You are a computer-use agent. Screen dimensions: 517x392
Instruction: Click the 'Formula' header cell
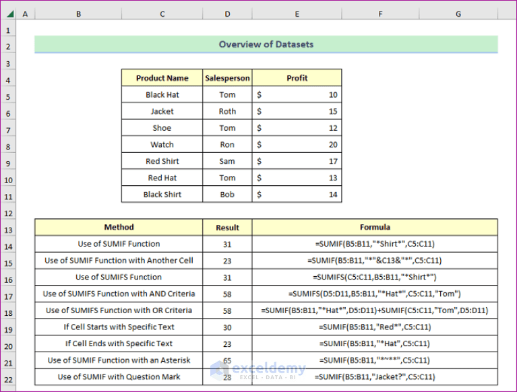(375, 227)
